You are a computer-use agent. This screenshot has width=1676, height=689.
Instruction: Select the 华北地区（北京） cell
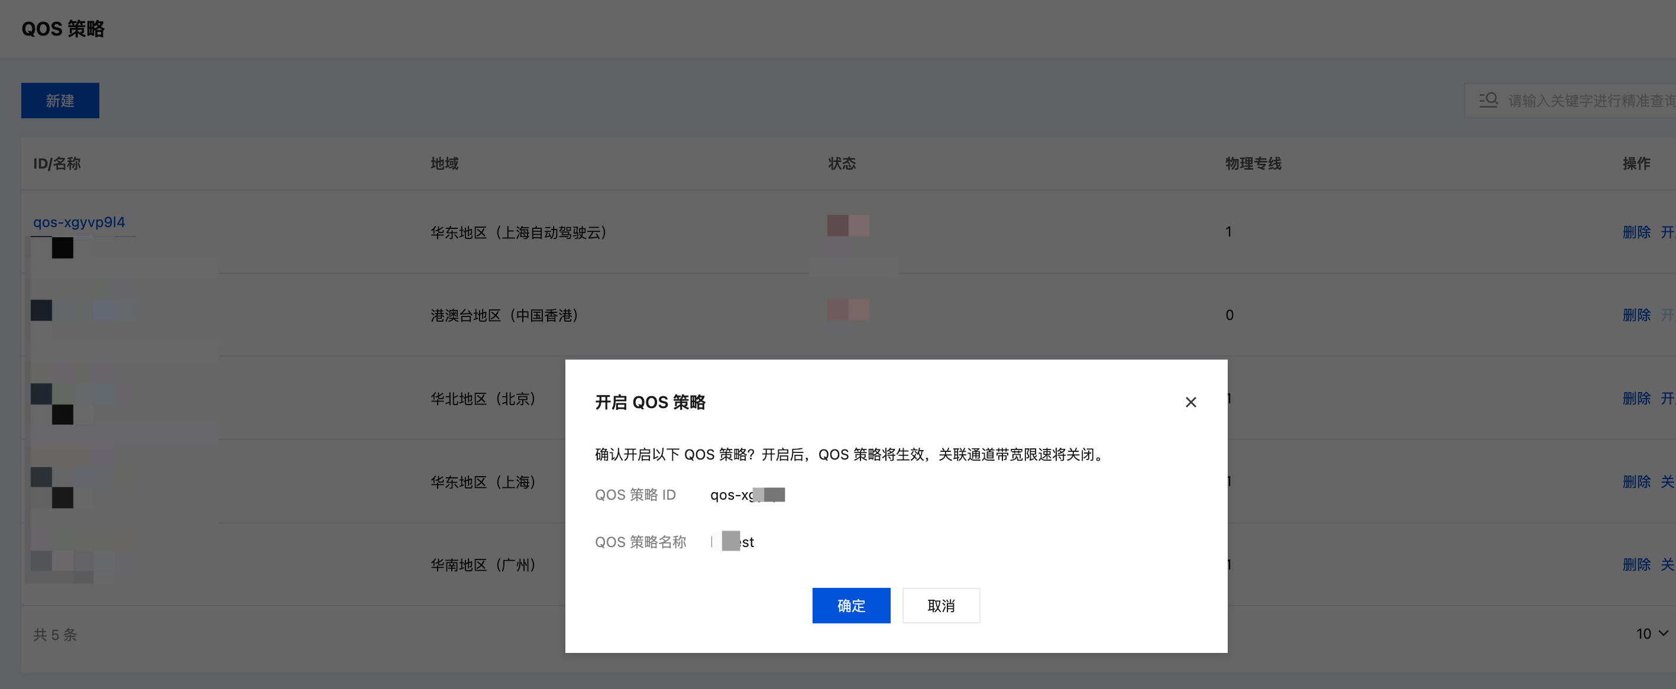pyautogui.click(x=483, y=399)
